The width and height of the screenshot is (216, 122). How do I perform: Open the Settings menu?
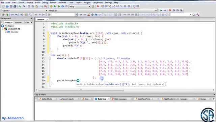click(x=108, y=3)
